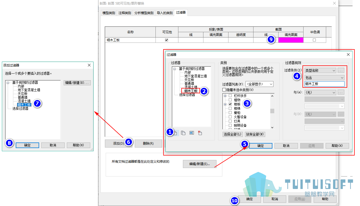Screen dimensions: 360x206
Task: Click the category list scrollbar down arrow
Action: pos(272,128)
